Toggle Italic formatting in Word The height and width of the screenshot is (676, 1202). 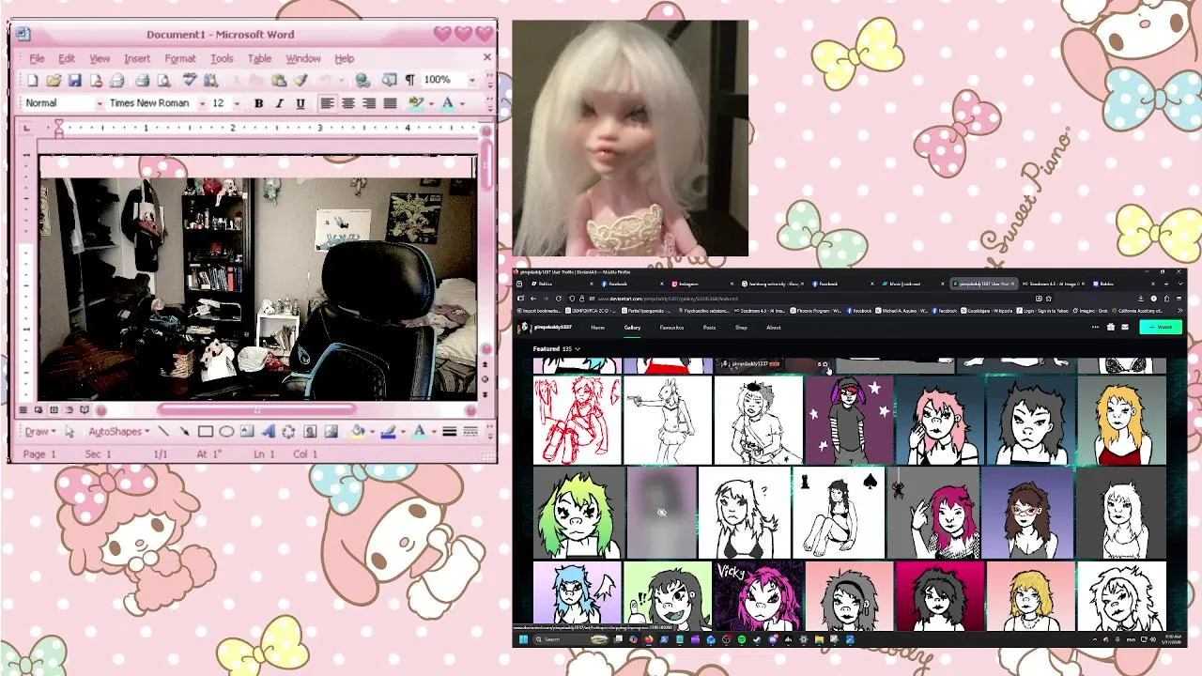coord(280,103)
